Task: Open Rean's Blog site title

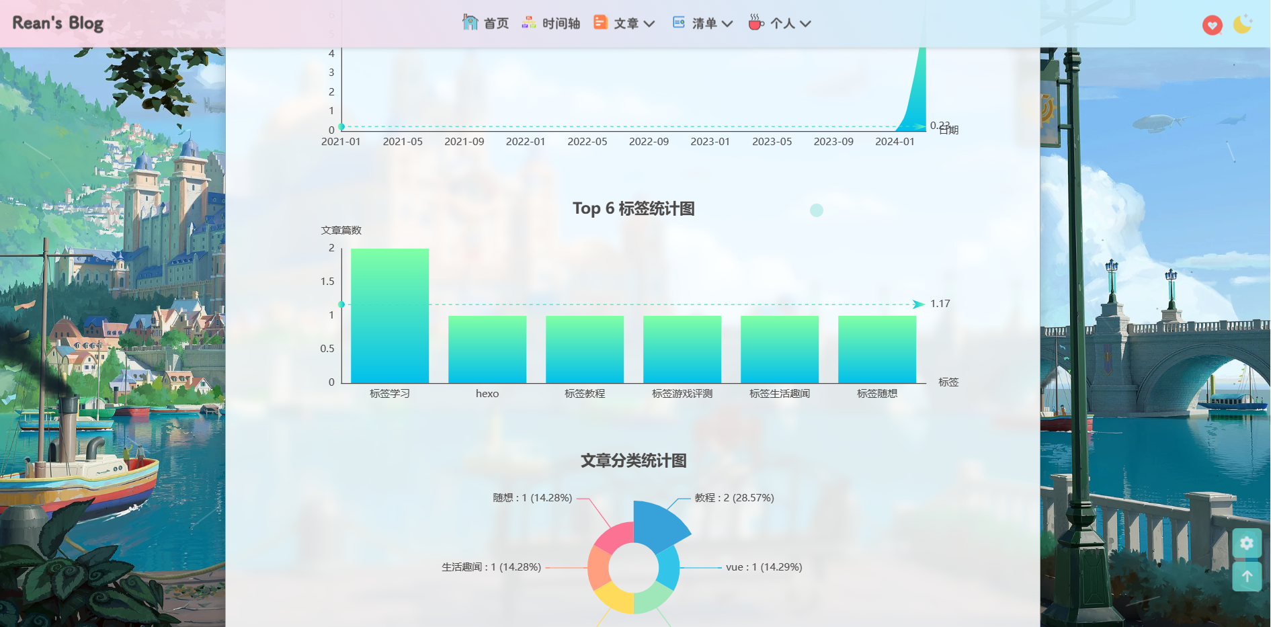Action: coord(58,23)
